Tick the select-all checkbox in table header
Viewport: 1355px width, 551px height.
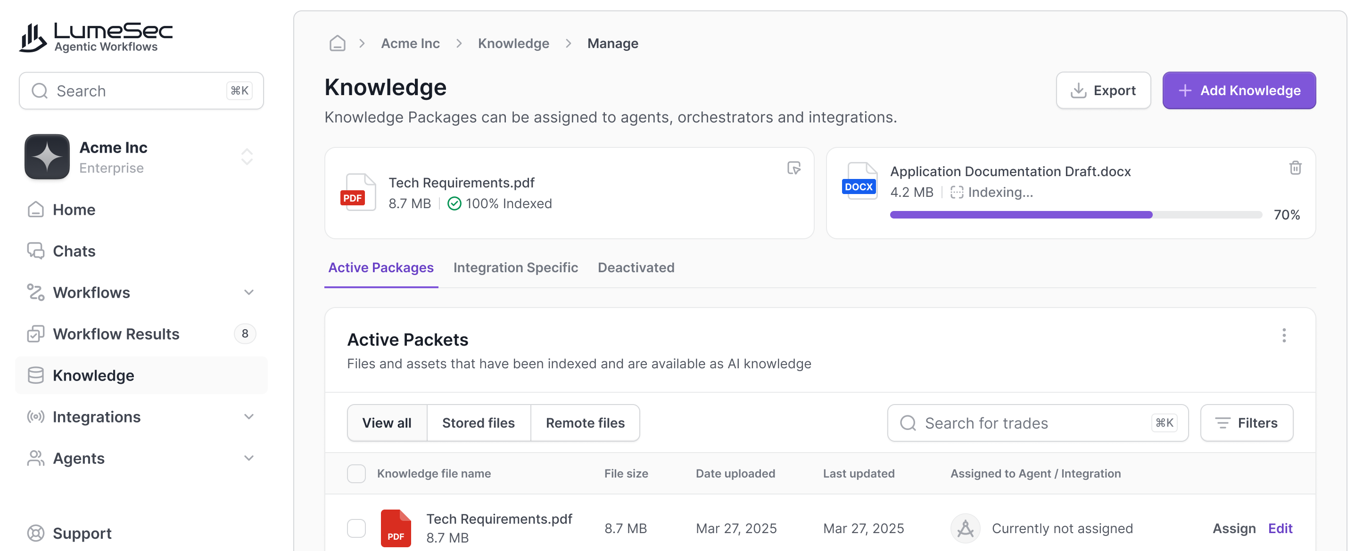(x=356, y=473)
